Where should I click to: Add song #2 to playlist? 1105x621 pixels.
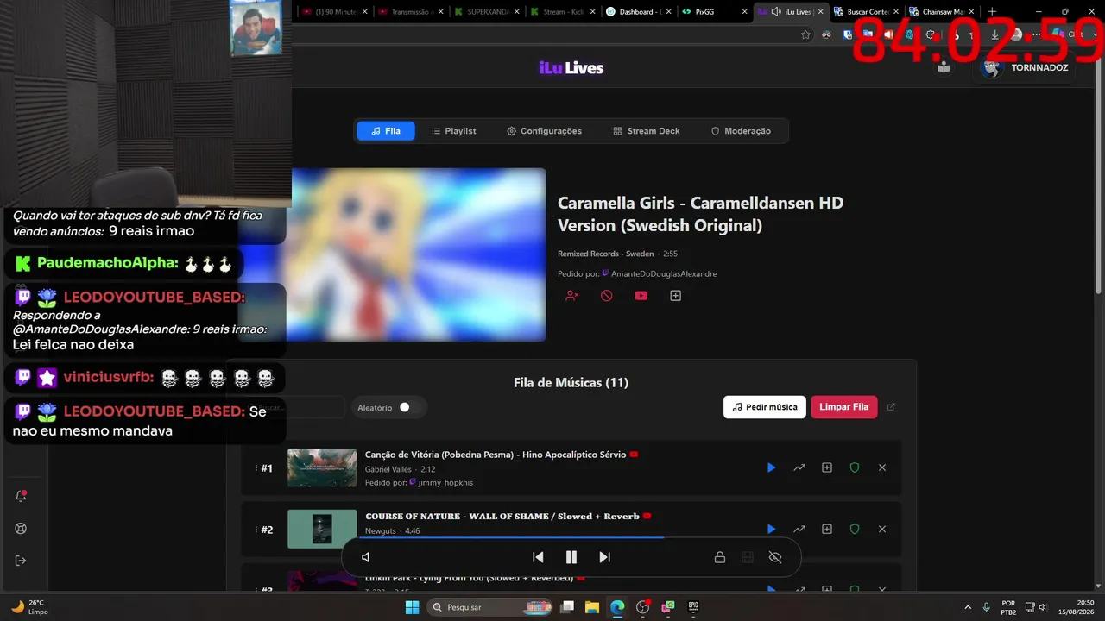827,529
